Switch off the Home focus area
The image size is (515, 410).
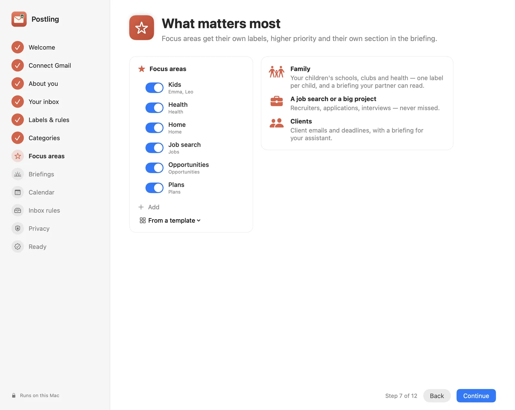(154, 128)
